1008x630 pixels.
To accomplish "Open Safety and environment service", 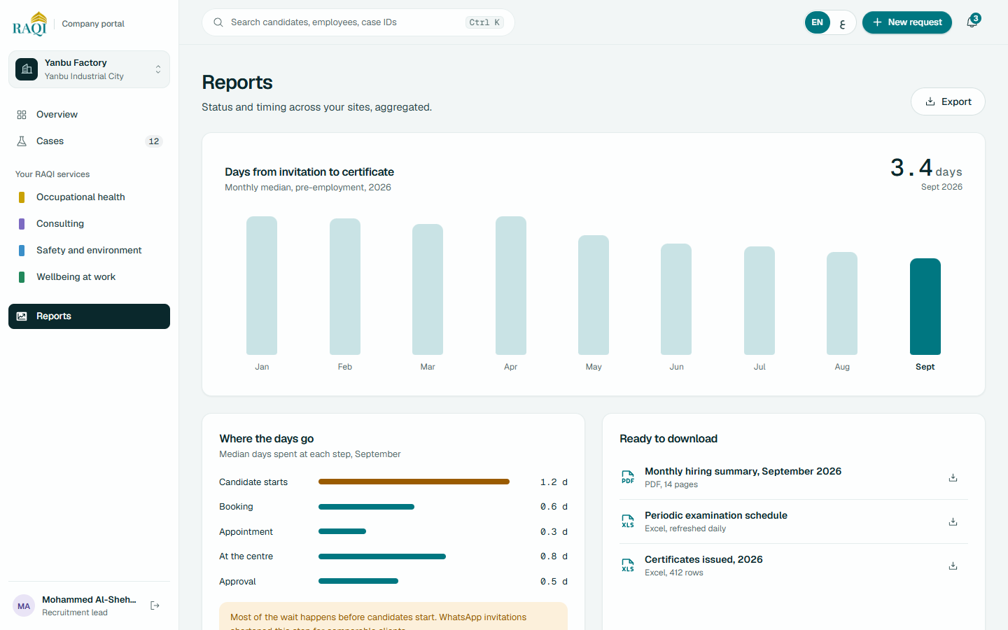I will [x=89, y=251].
